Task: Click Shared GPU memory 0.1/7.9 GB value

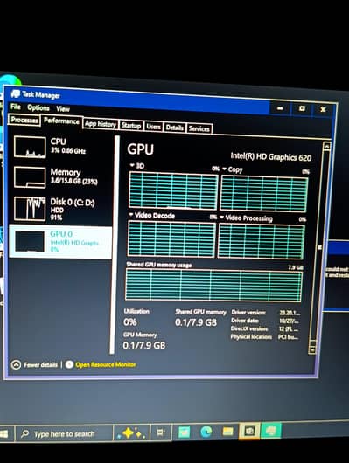Action: [196, 322]
